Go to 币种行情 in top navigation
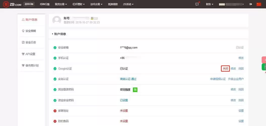Viewport: 266px width, 126px height. (x=45, y=4)
